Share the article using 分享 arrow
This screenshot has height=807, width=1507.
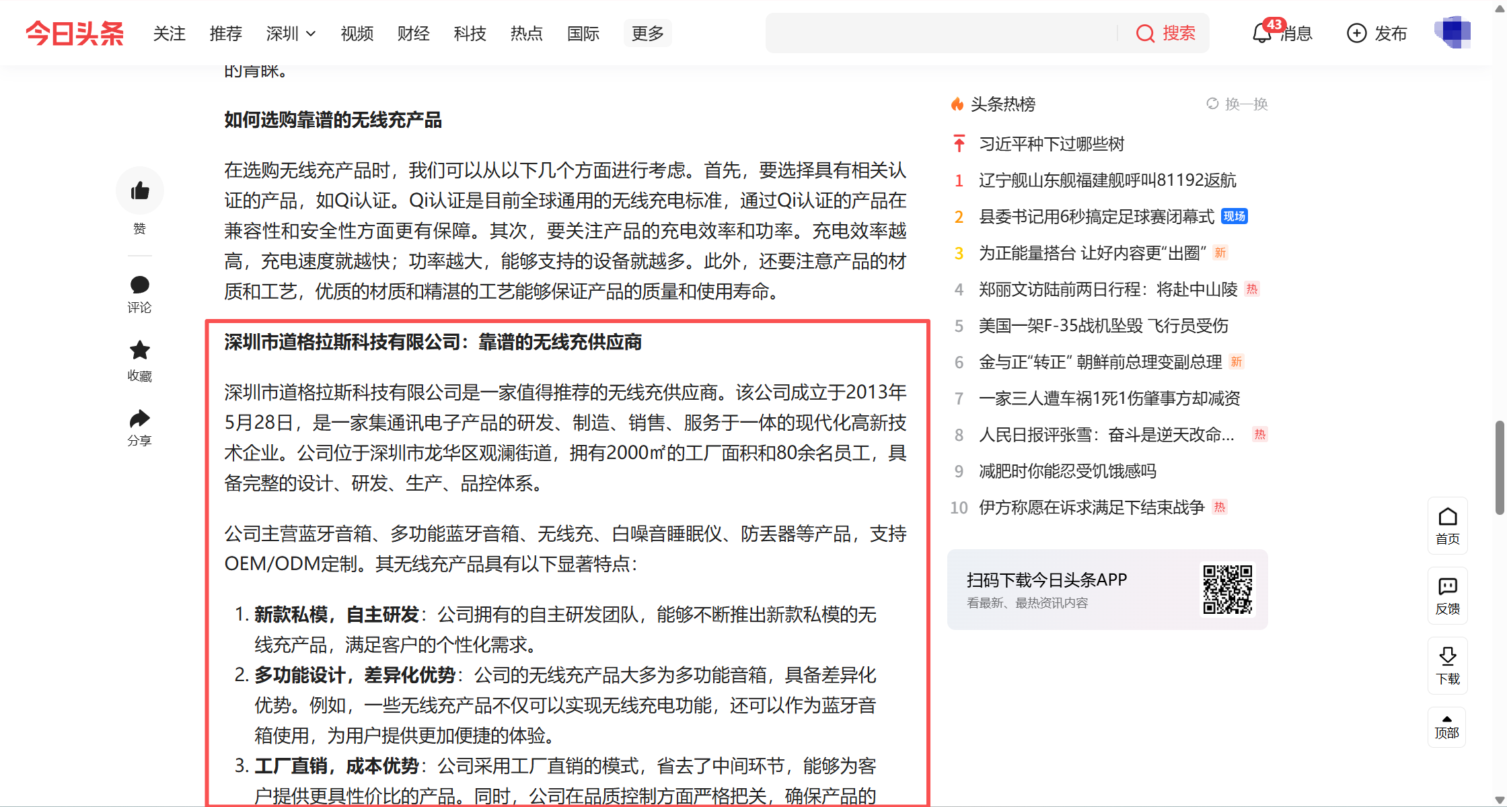pos(139,419)
